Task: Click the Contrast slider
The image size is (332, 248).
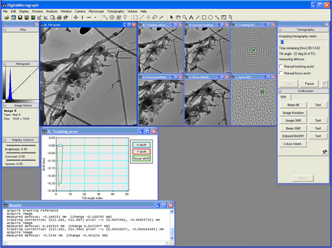Action: pyautogui.click(x=21, y=153)
